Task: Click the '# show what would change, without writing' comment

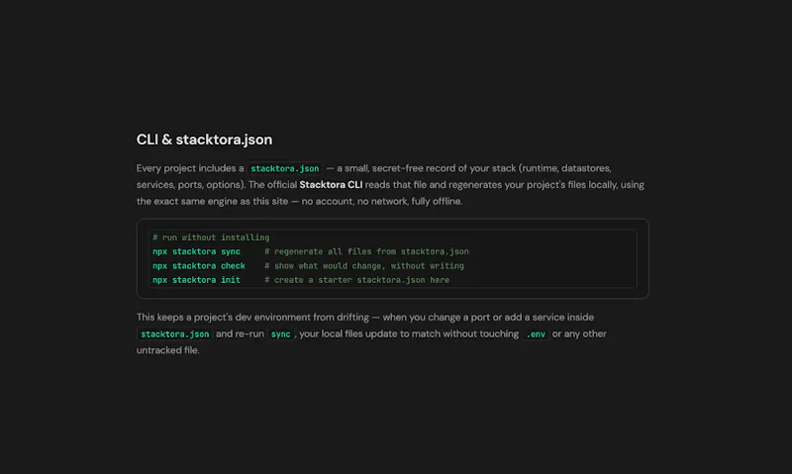Action: (x=364, y=265)
